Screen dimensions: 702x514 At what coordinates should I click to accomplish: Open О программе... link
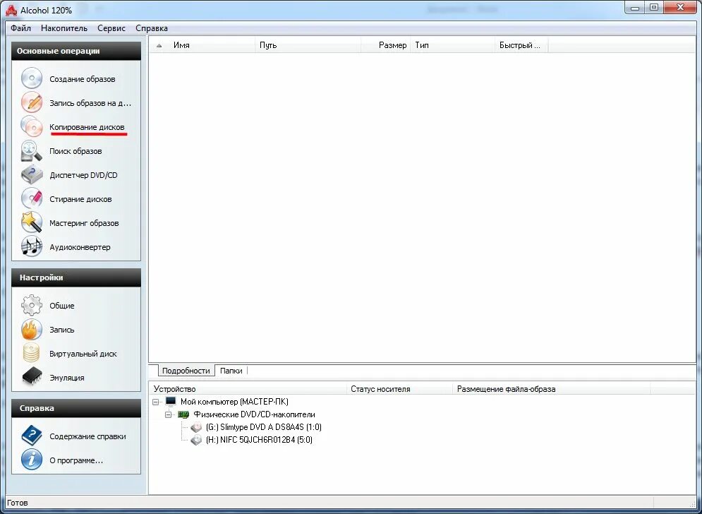pyautogui.click(x=76, y=460)
